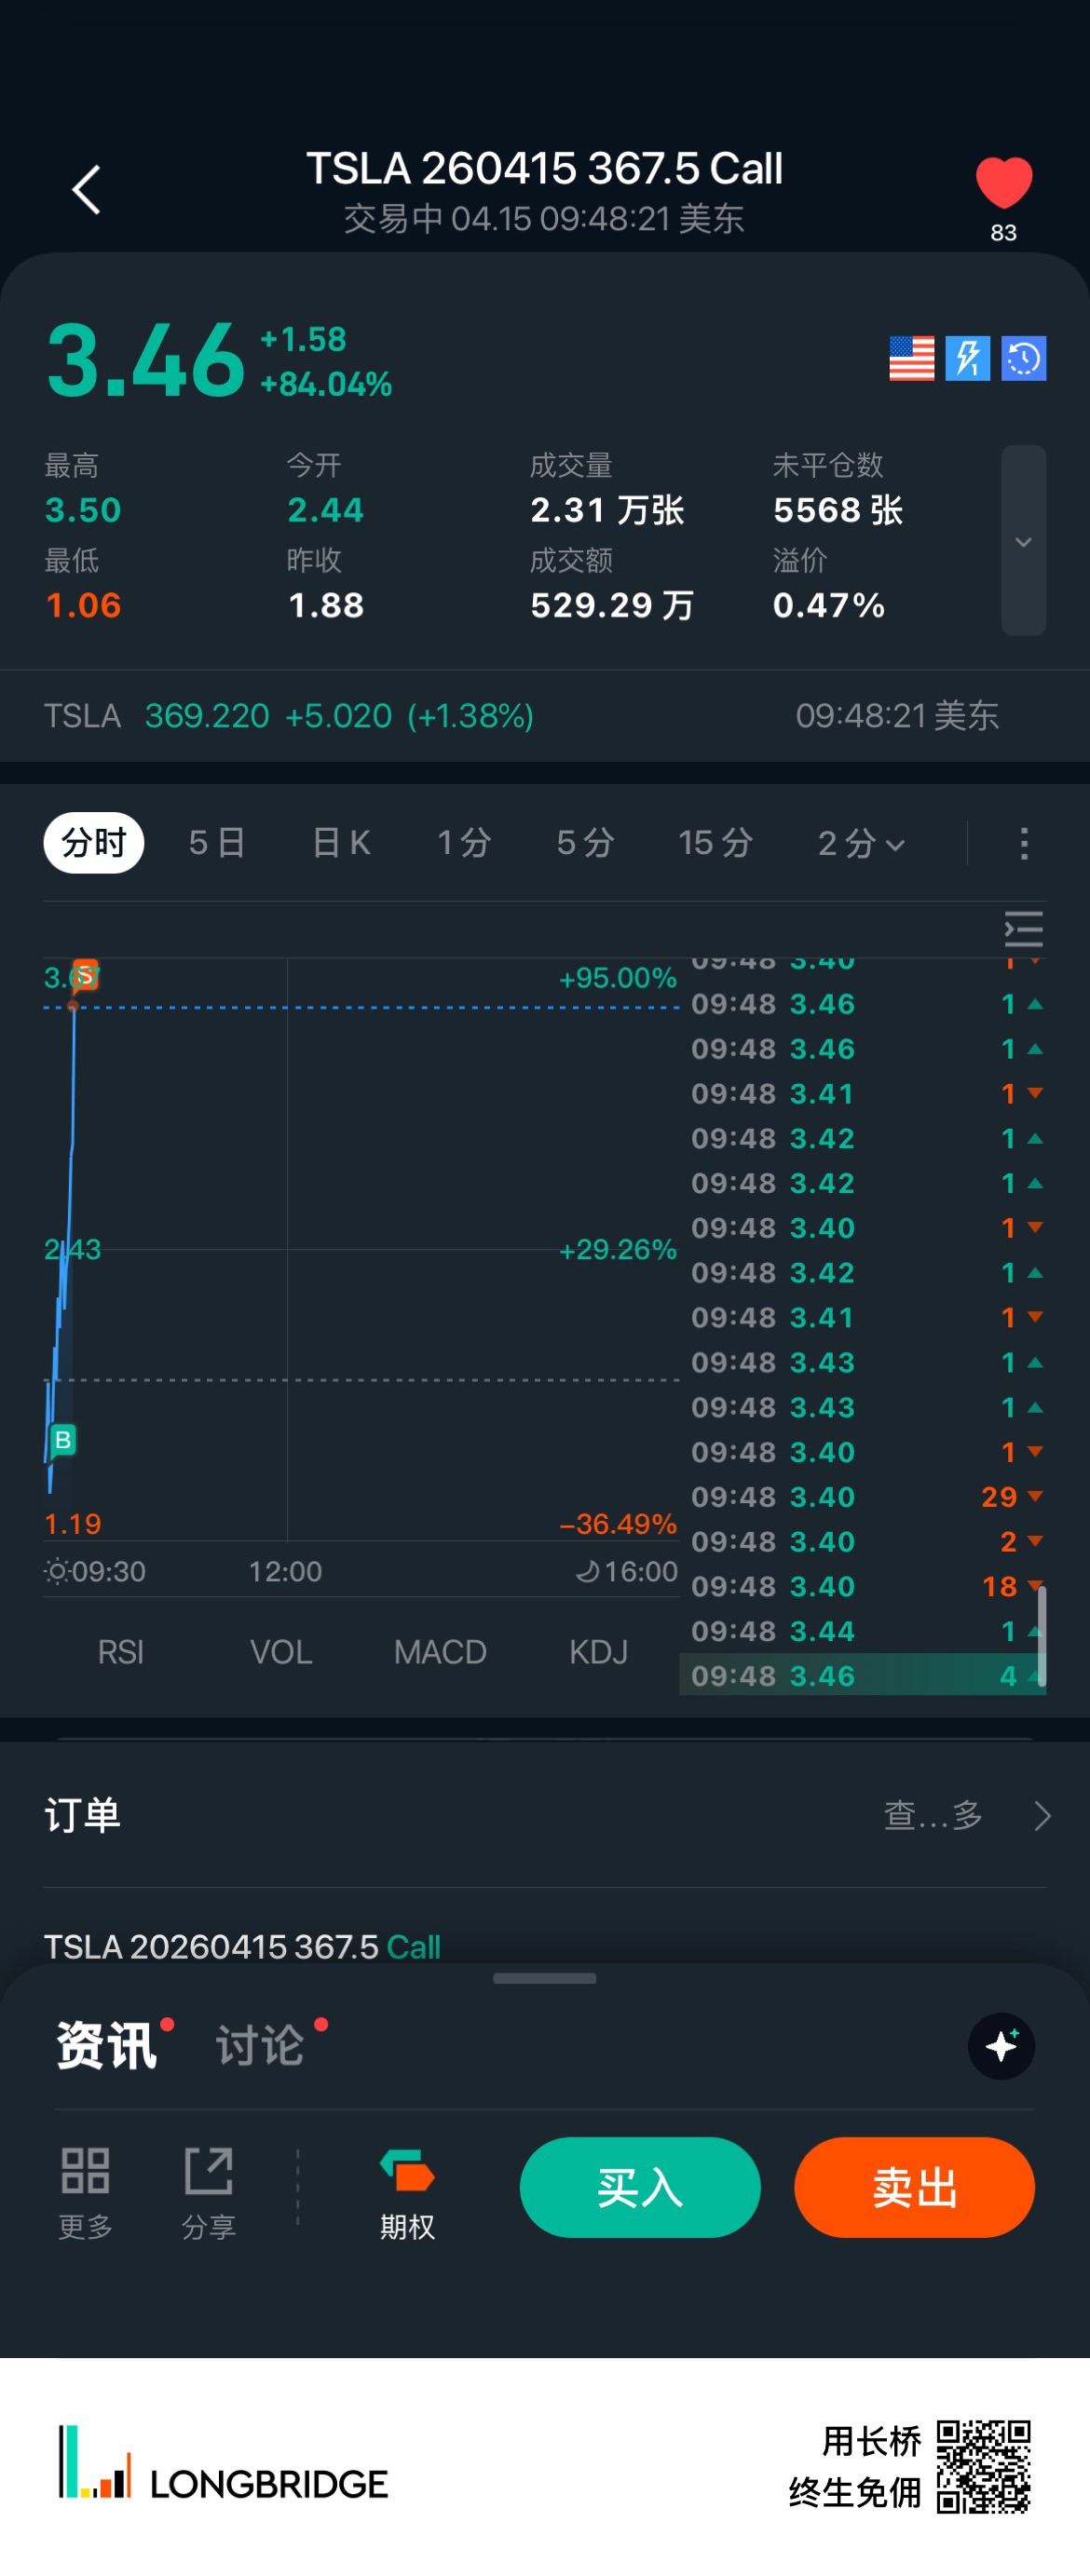The height and width of the screenshot is (2576, 1090).
Task: Open the 2分 interval dropdown
Action: [861, 843]
